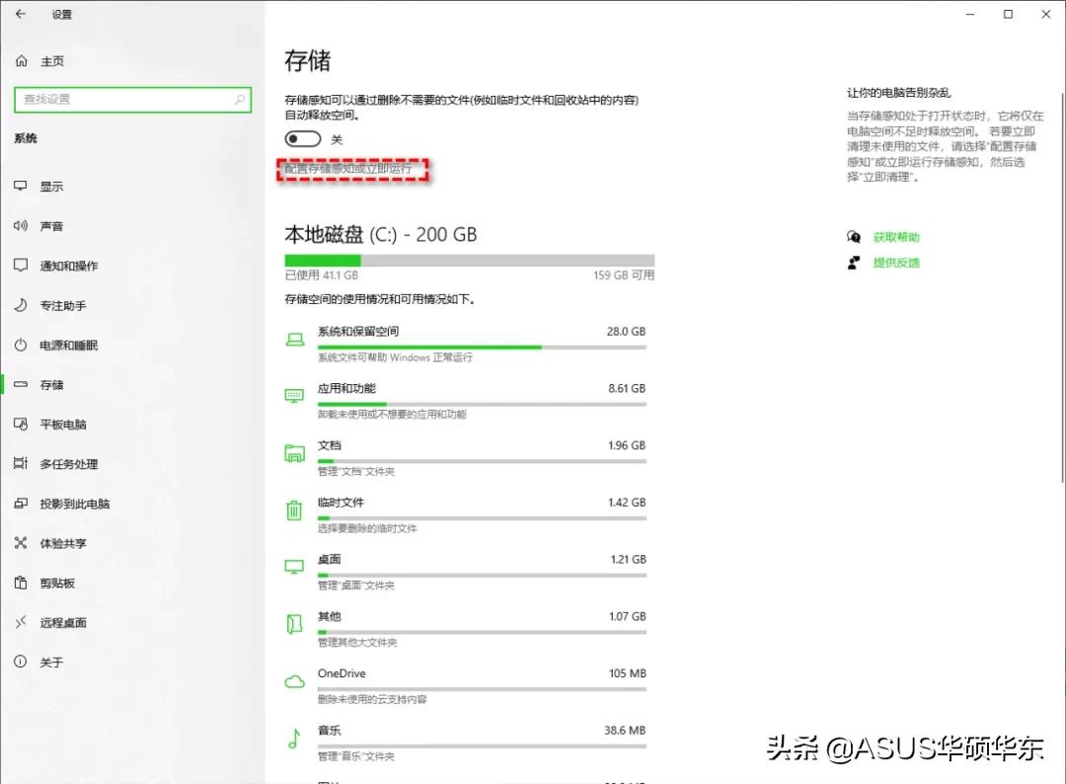The width and height of the screenshot is (1066, 784).
Task: Select the OneDrive cloud icon
Action: [x=293, y=679]
